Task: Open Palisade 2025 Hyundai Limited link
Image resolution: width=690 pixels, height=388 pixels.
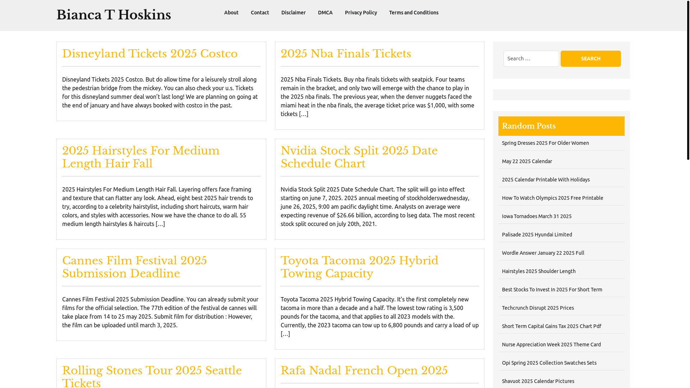Action: (x=537, y=235)
